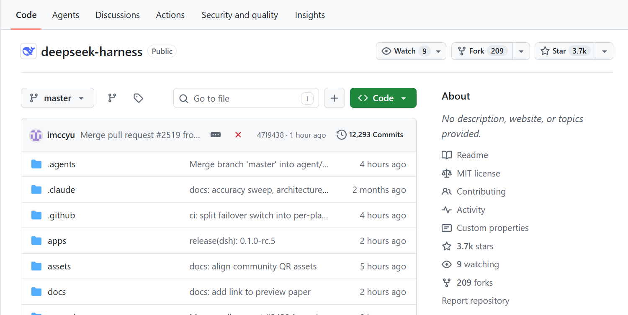This screenshot has width=628, height=315.
Task: Click the Readme book icon
Action: point(447,155)
